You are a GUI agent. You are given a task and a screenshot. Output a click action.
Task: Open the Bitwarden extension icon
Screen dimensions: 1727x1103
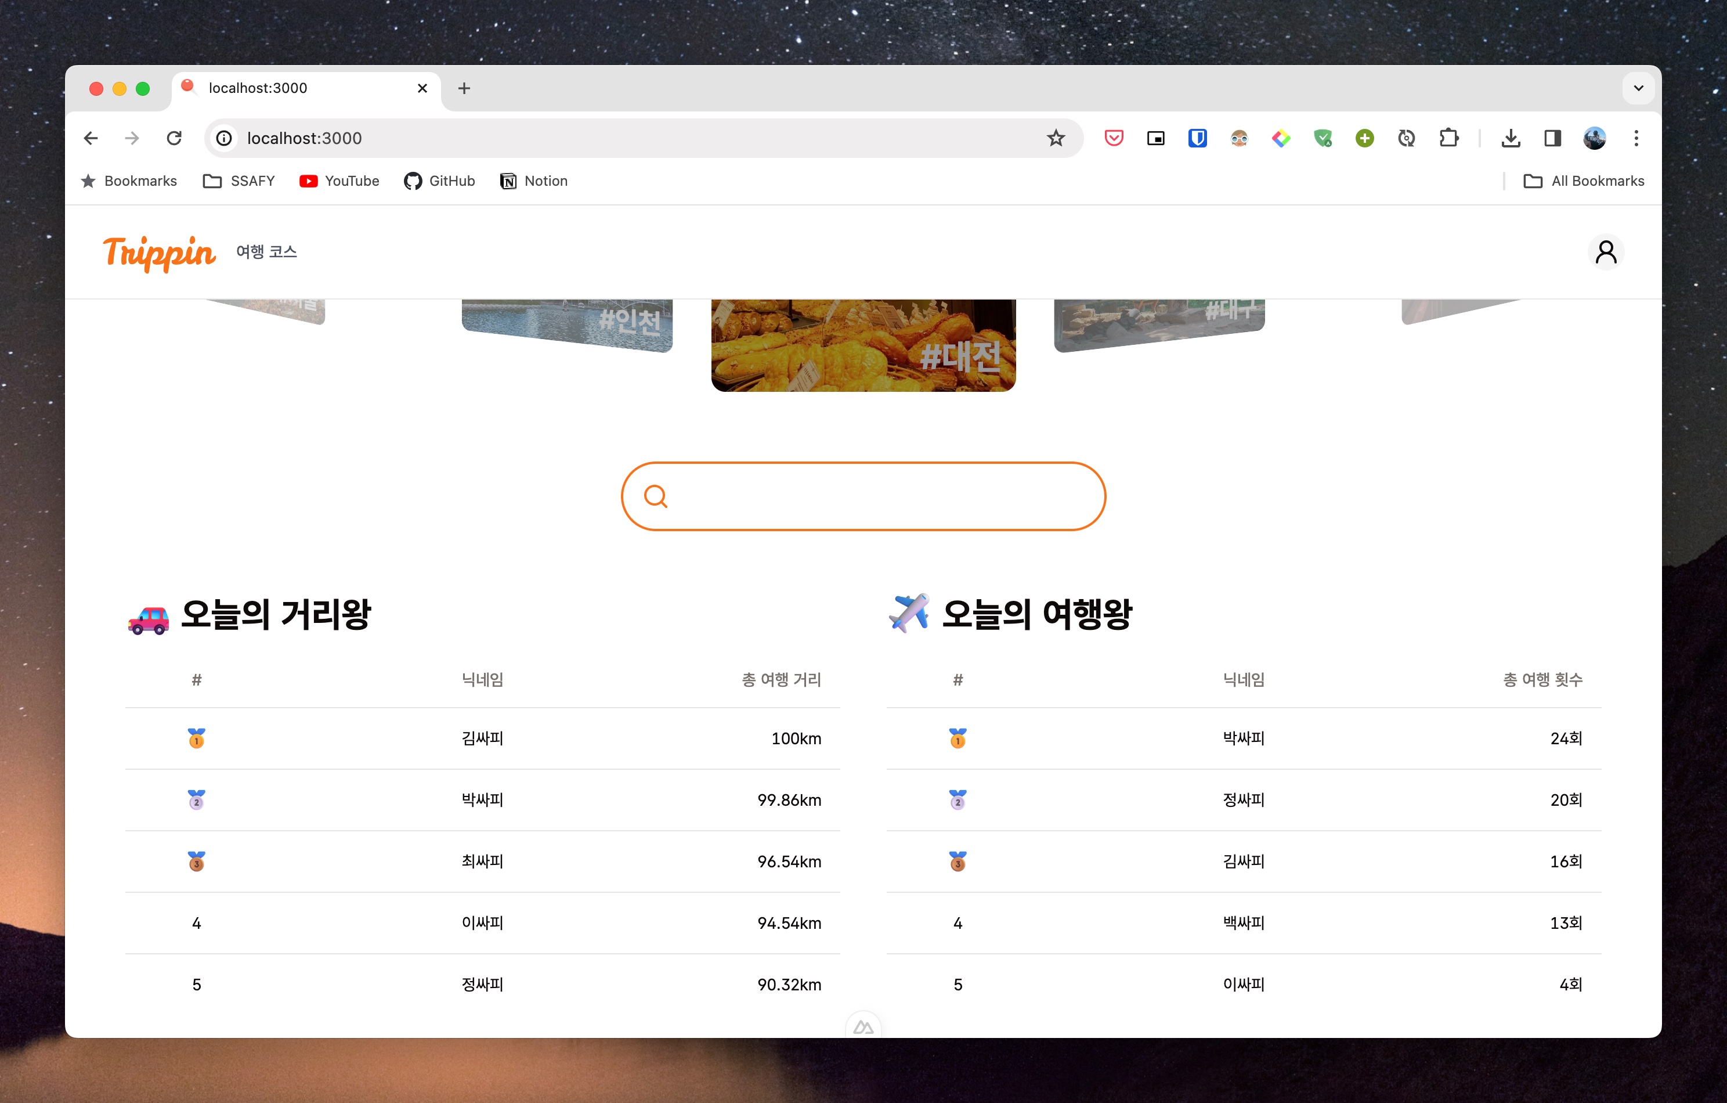1197,138
